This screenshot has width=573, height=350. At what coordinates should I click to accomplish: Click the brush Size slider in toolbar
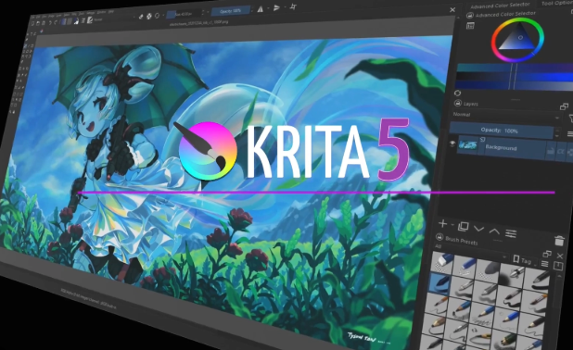pos(184,14)
